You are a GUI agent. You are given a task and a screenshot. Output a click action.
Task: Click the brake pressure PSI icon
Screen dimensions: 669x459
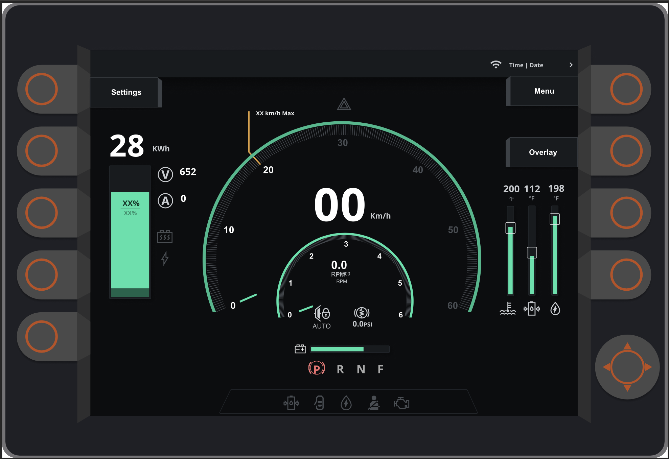(362, 313)
